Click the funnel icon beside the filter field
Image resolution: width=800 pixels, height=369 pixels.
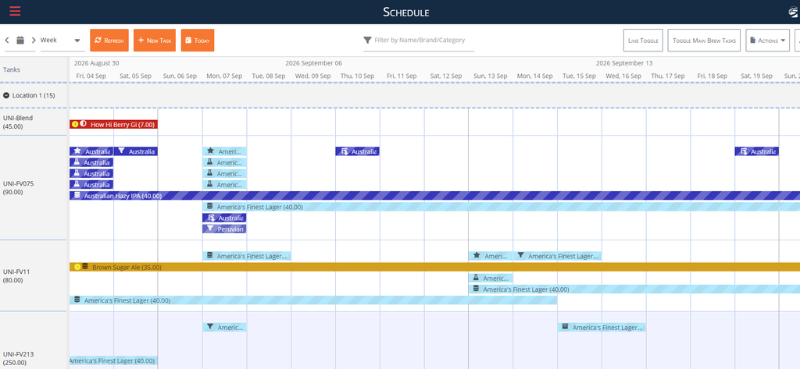[367, 41]
